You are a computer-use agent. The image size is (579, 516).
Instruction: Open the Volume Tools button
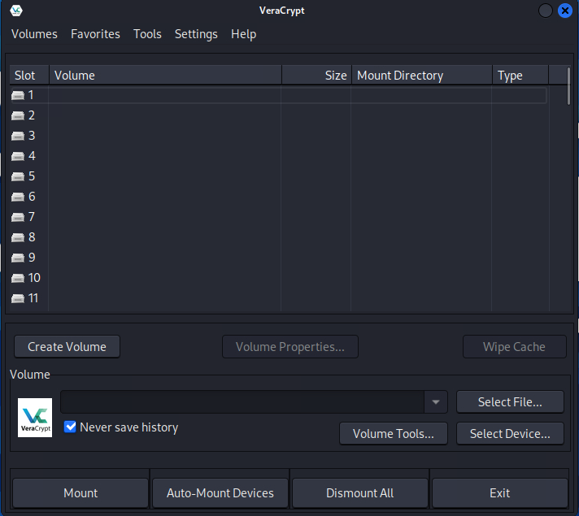pyautogui.click(x=394, y=434)
